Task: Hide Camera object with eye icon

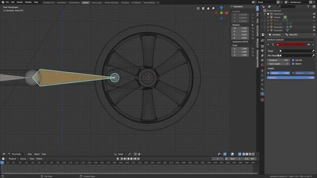Action: click(314, 17)
